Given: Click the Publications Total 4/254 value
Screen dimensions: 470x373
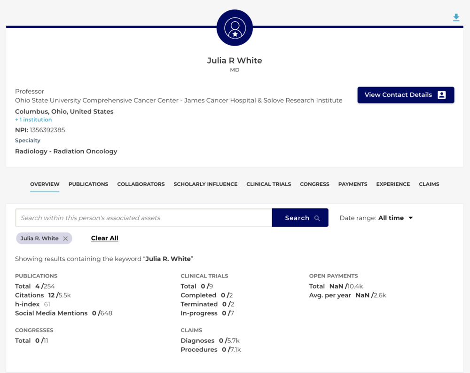Looking at the screenshot, I should (45, 286).
